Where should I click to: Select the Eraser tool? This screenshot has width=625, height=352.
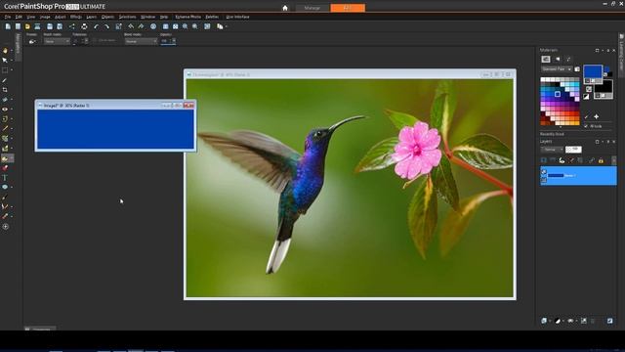5,168
